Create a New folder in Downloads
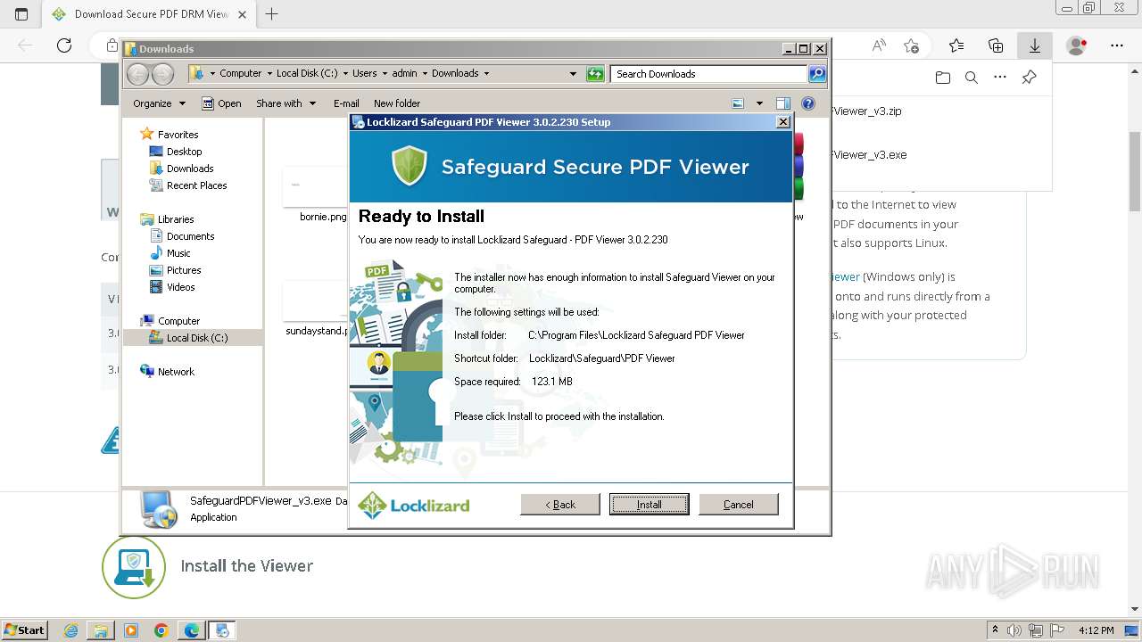The height and width of the screenshot is (642, 1142). click(397, 103)
